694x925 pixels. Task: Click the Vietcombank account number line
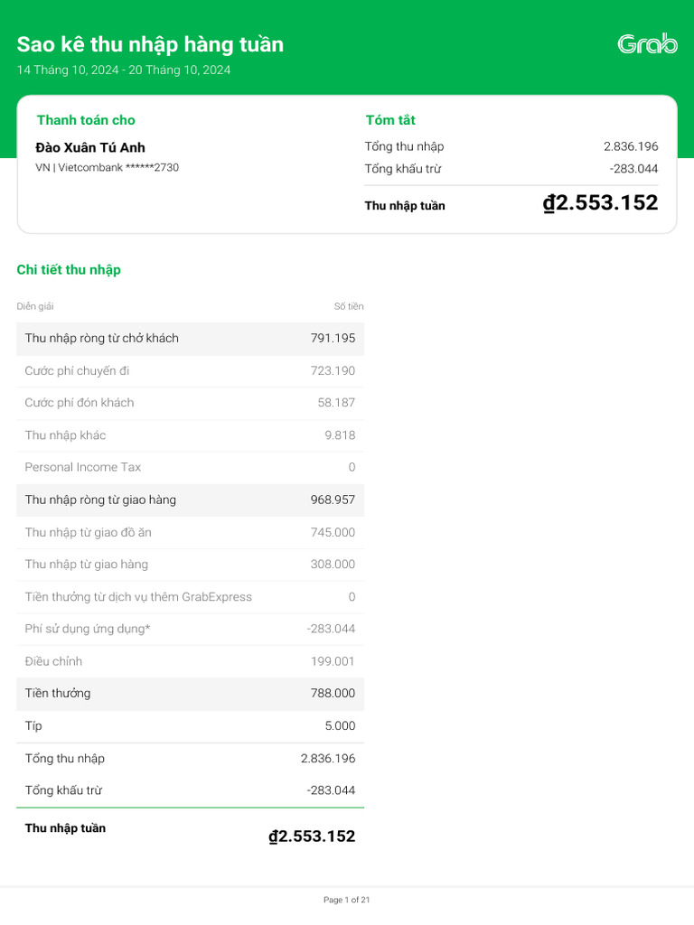(107, 167)
